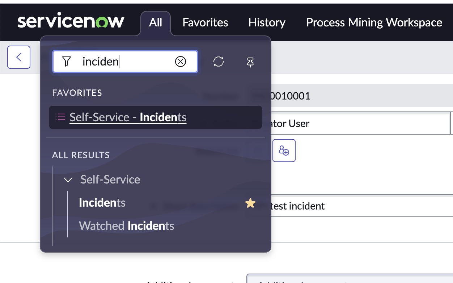Click the back arrow navigation button

(x=18, y=57)
